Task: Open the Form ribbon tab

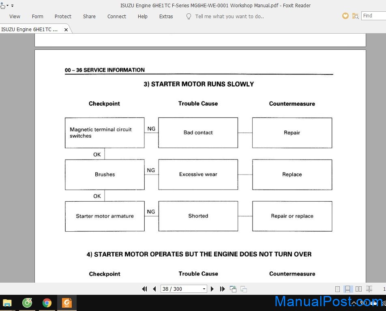Action: [37, 17]
